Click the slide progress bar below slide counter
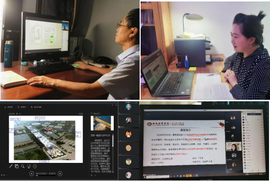Image resolution: width=270 pixels, height=181 pixels. pyautogui.click(x=46, y=176)
